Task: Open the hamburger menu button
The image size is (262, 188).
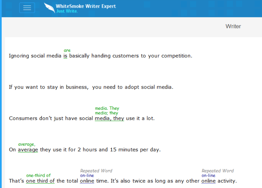Action: point(27,8)
